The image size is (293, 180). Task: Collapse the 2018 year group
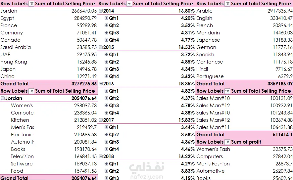click(x=101, y=157)
